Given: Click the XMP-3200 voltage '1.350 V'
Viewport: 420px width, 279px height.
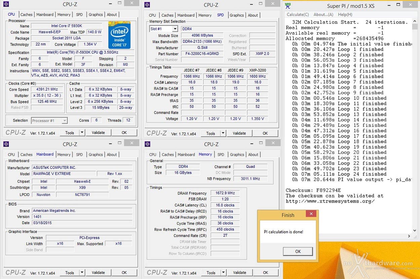Looking at the screenshot, I should click(258, 119).
